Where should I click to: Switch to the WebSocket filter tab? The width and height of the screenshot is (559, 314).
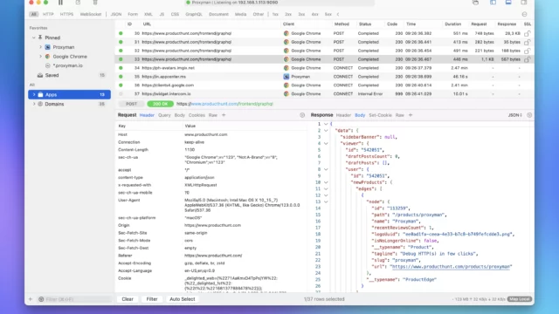tap(91, 14)
